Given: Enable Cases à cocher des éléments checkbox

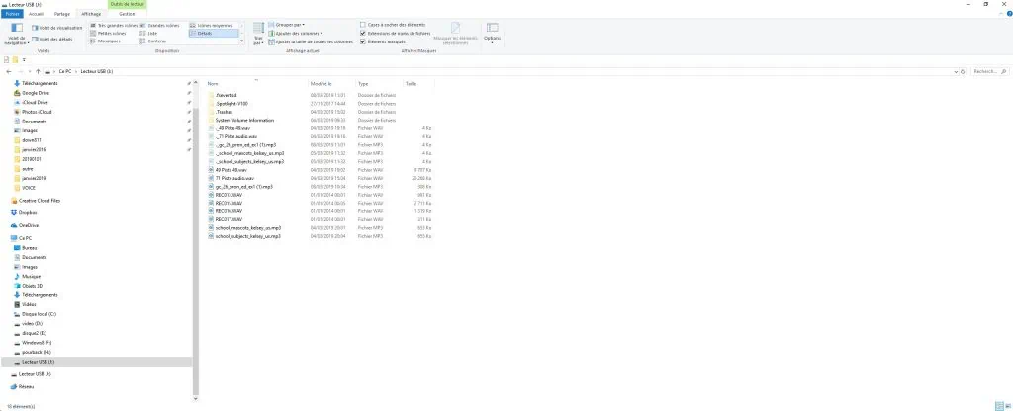Looking at the screenshot, I should pos(364,24).
